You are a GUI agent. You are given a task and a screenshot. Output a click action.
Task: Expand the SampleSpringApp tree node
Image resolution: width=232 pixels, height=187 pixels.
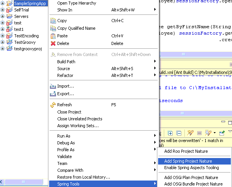tap(2, 3)
